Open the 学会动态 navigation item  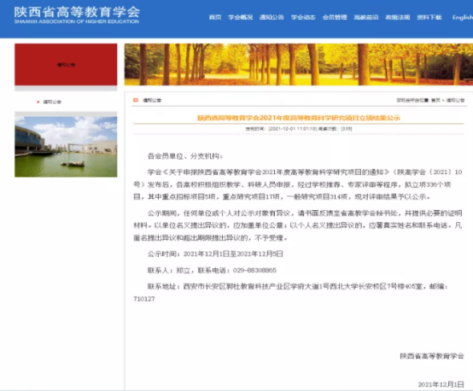pyautogui.click(x=303, y=17)
